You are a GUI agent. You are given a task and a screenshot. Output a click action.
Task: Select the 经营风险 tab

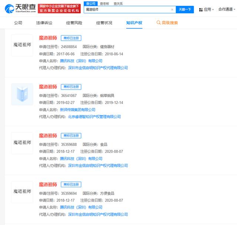pyautogui.click(x=74, y=23)
